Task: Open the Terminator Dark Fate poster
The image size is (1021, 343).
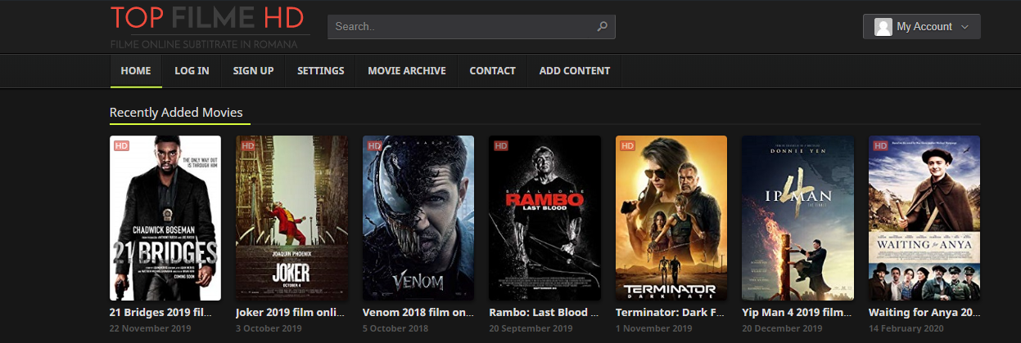Action: click(671, 218)
